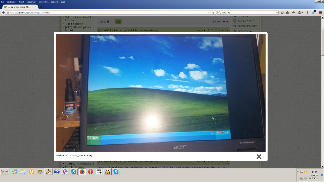Open '[OFF] Pihenő pákások témája' link
Viewport: 324px width, 182px height.
[x=79, y=29]
